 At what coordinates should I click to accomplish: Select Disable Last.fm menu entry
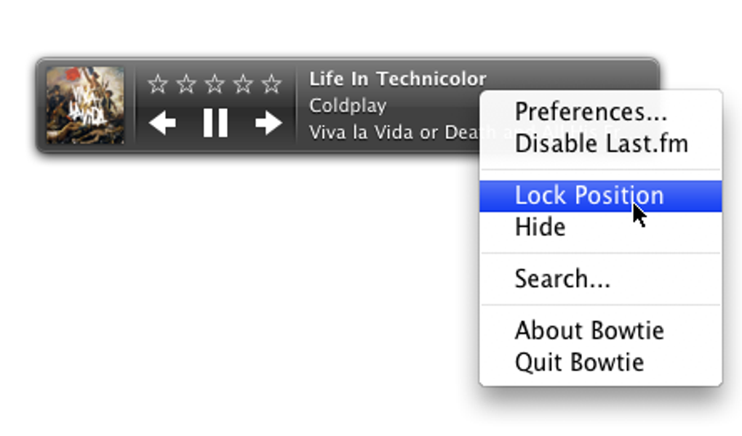pos(601,143)
